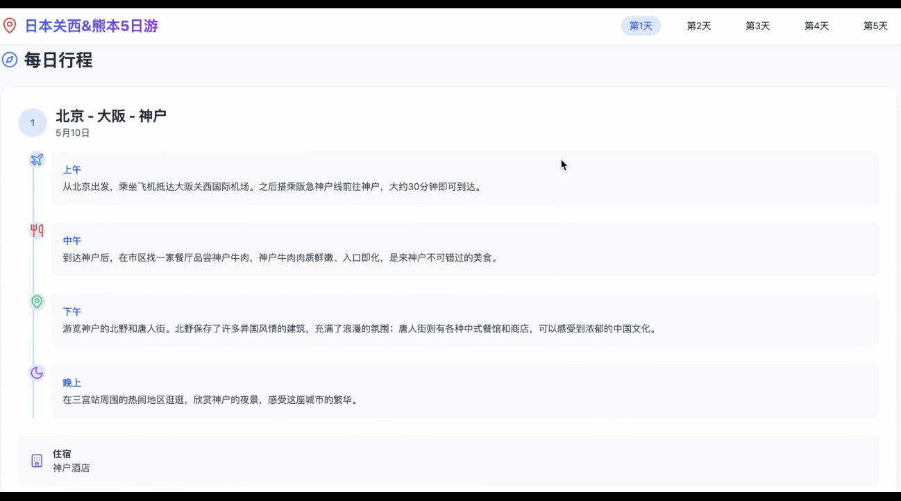Click the afternoon text about 北野和唐人街
Viewport: 901px width, 501px height.
[x=360, y=329]
